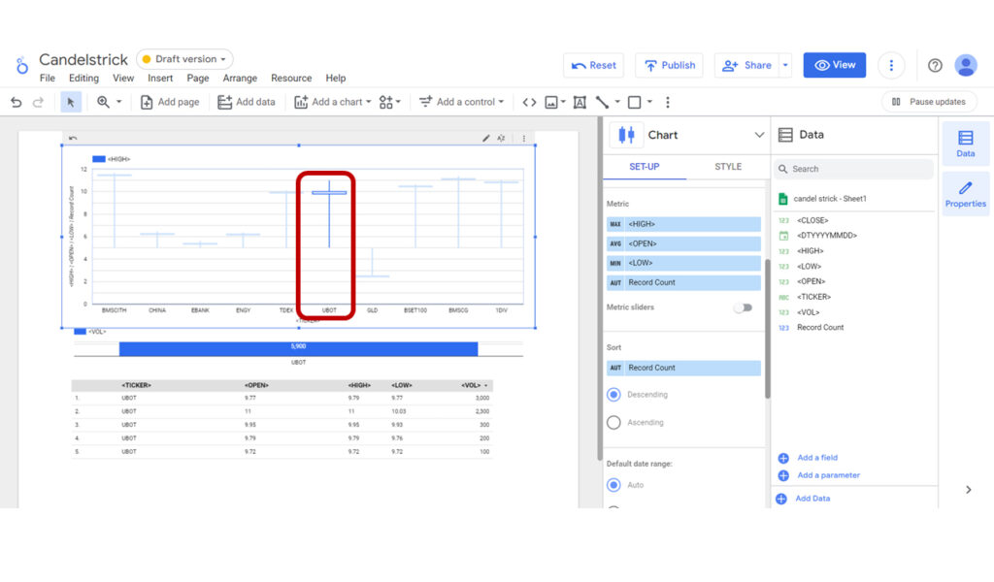Click Add a field
Image resolution: width=994 pixels, height=582 pixels.
tap(817, 457)
